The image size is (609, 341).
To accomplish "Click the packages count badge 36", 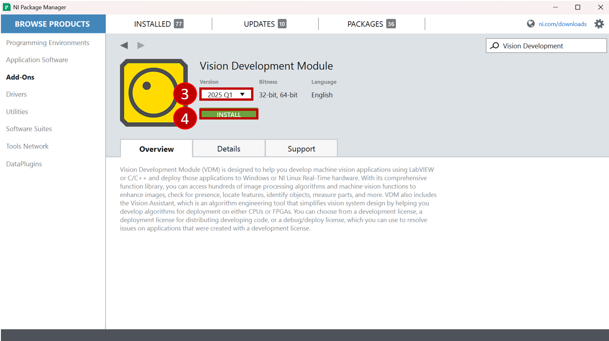I will tap(390, 24).
